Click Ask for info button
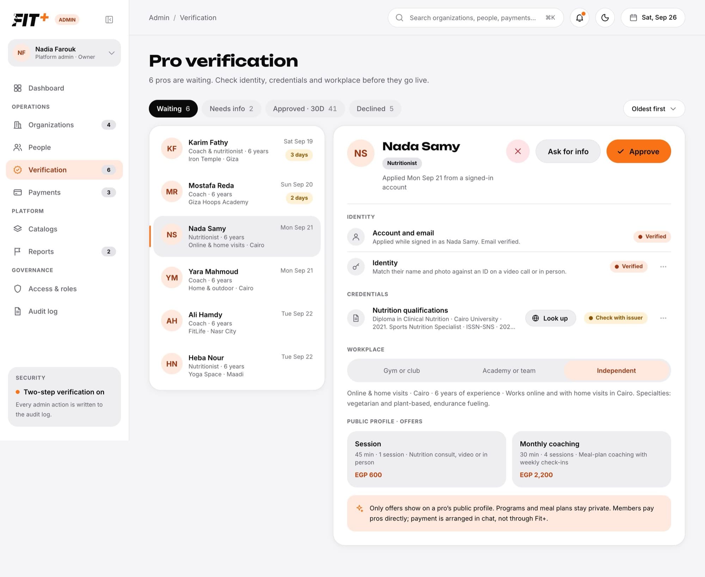This screenshot has width=705, height=577. [x=568, y=152]
